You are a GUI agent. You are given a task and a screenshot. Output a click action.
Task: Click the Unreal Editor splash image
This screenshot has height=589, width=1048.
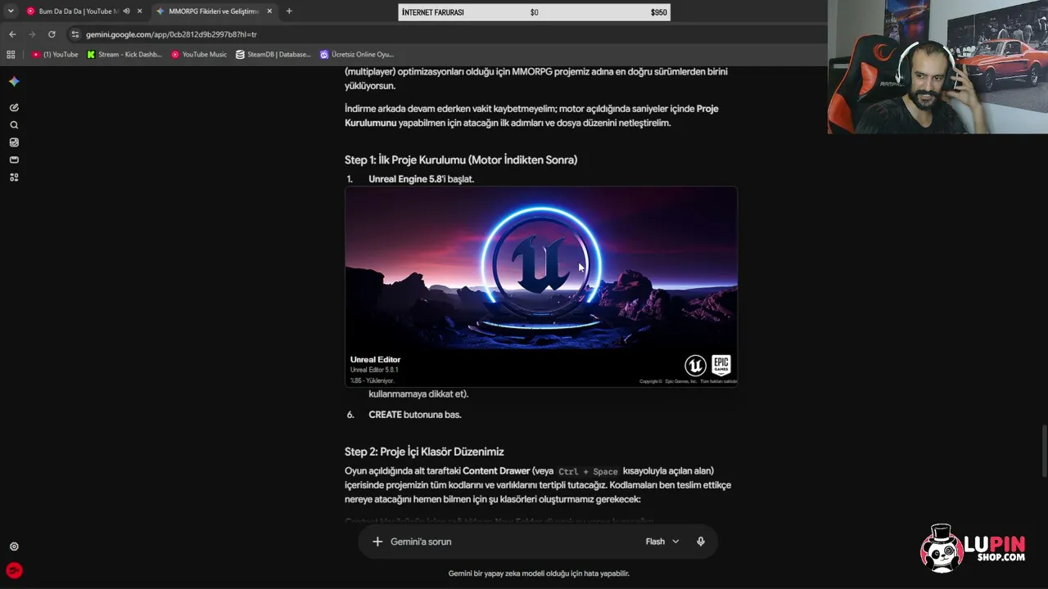pyautogui.click(x=541, y=286)
